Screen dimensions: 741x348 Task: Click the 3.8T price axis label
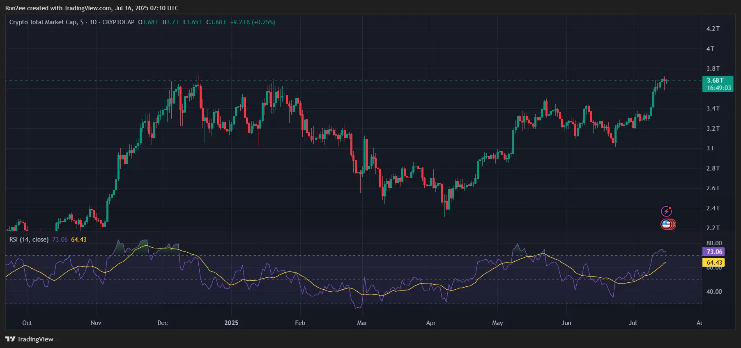click(713, 69)
